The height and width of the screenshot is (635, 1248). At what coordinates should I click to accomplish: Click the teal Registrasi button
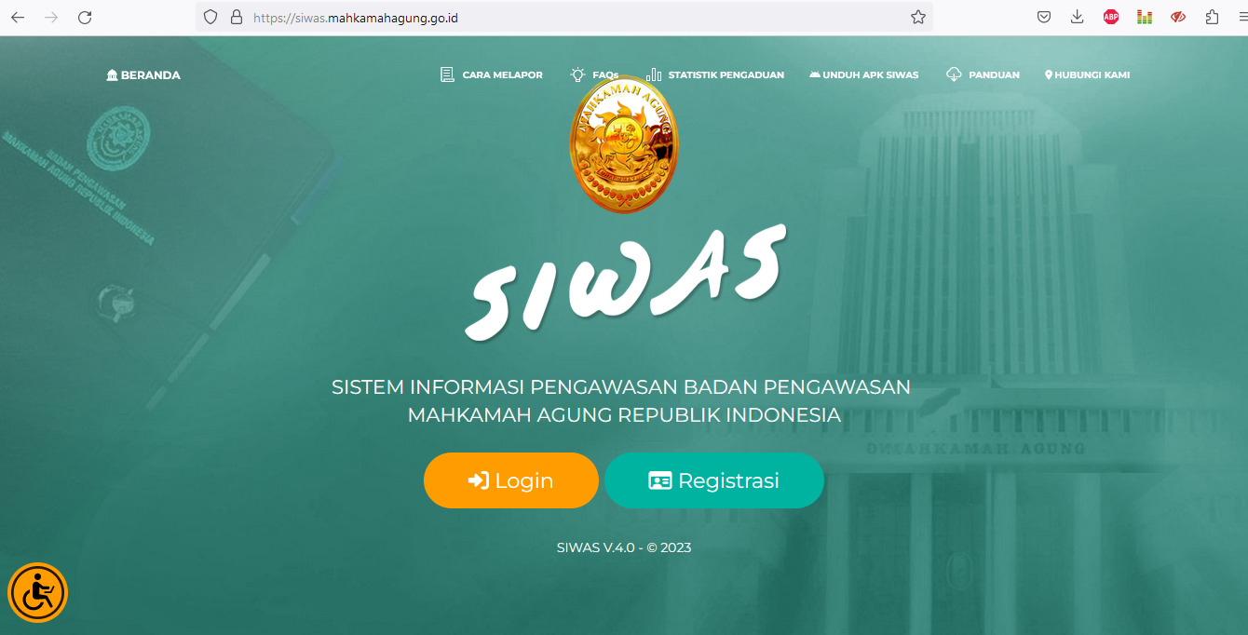pyautogui.click(x=714, y=480)
